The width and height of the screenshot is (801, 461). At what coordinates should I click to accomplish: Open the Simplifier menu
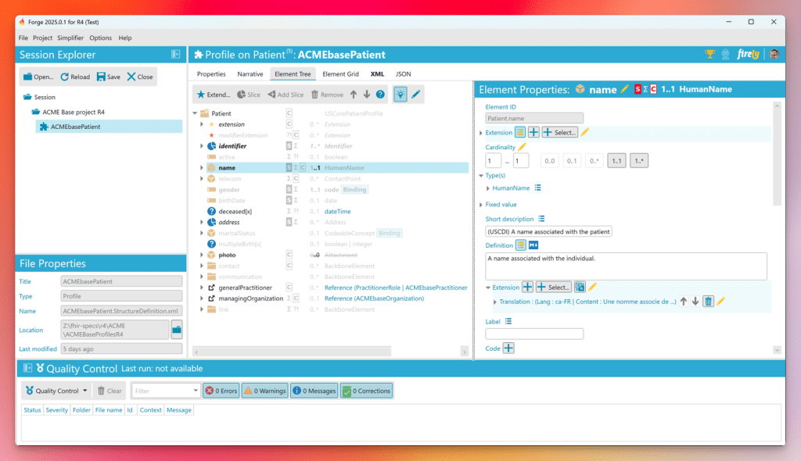click(x=70, y=38)
